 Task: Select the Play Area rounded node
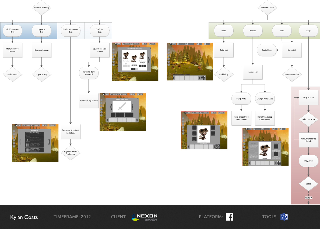[308, 161]
